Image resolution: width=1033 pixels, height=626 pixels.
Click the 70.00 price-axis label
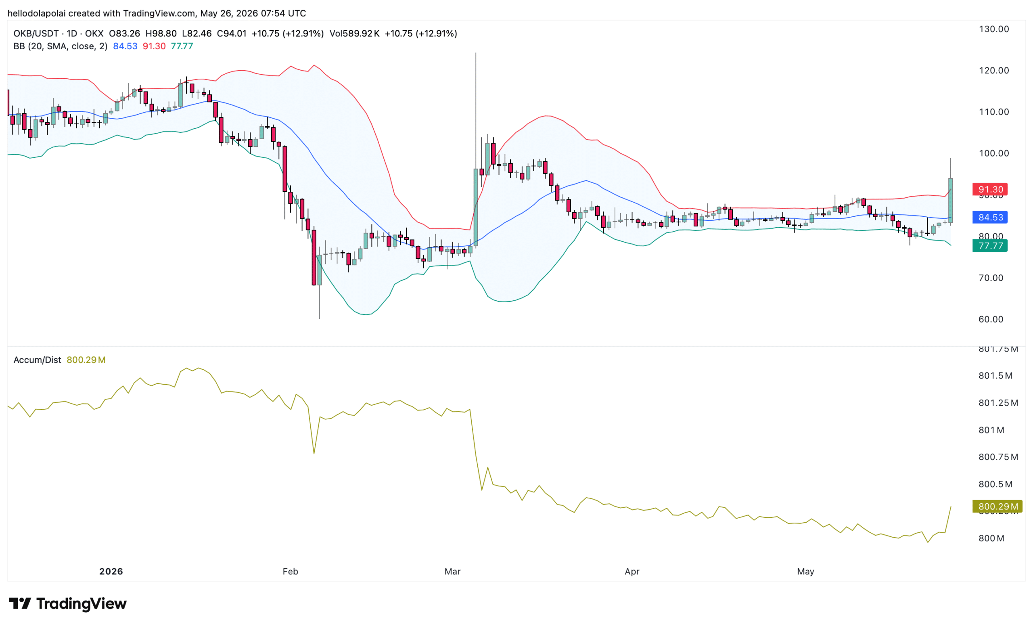(991, 278)
